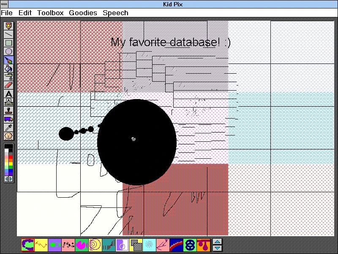Image resolution: width=338 pixels, height=254 pixels.
Task: Select the Wacky Pencil tool
Action: [8, 24]
